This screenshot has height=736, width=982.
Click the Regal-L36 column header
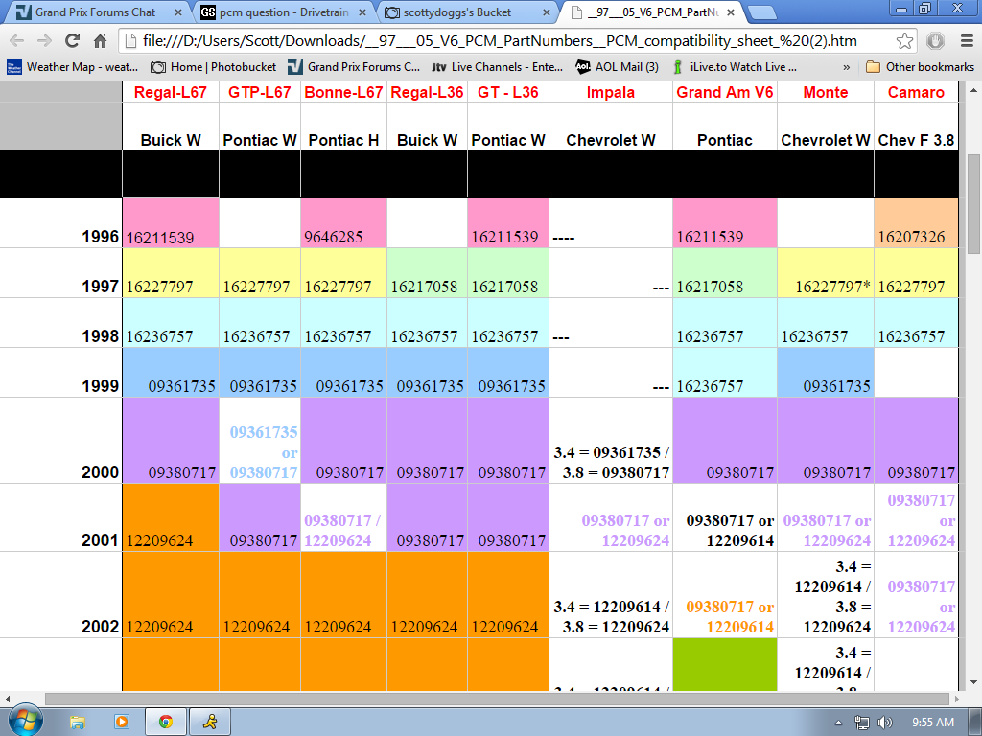tap(427, 93)
